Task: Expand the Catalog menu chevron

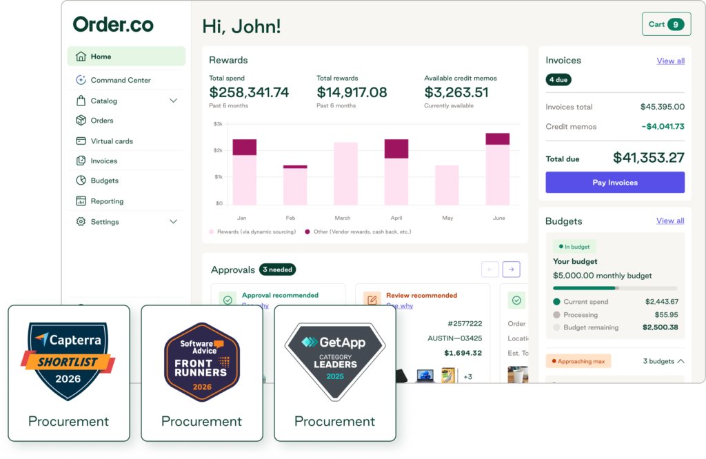Action: pos(173,101)
